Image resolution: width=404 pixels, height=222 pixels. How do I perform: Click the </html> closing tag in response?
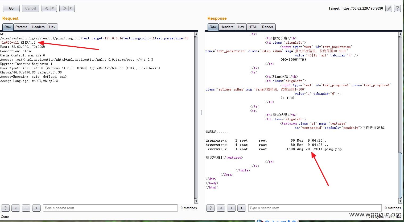(212, 187)
